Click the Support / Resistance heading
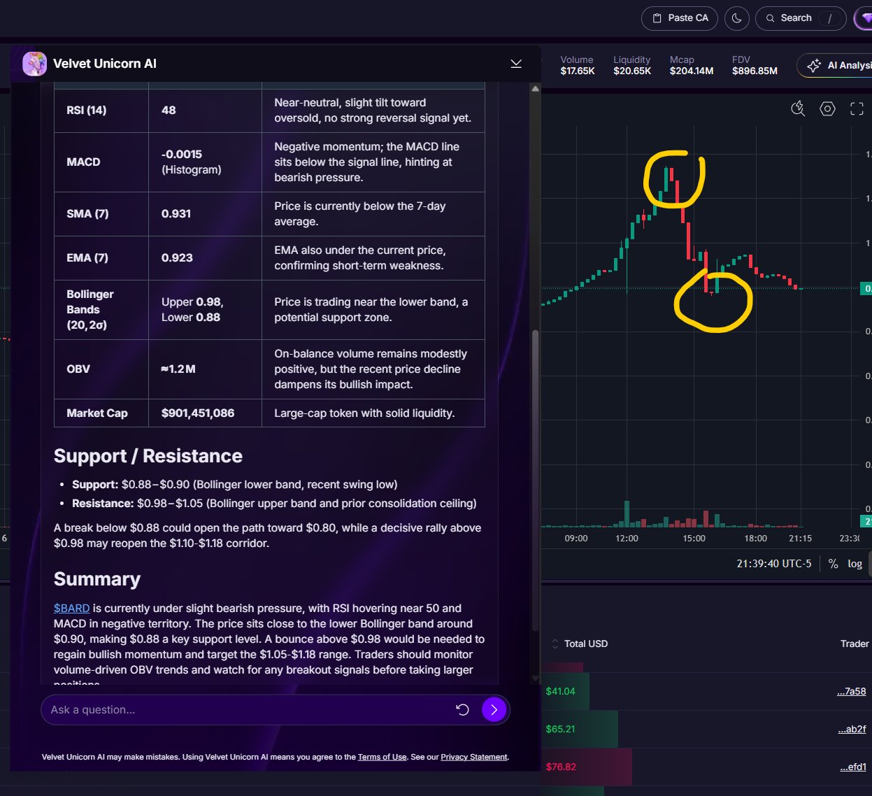Screen dimensions: 872x796 click(x=148, y=456)
